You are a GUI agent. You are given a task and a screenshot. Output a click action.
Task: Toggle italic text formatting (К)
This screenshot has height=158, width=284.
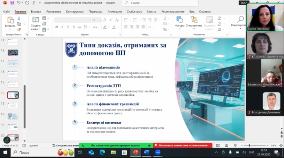tap(63, 27)
